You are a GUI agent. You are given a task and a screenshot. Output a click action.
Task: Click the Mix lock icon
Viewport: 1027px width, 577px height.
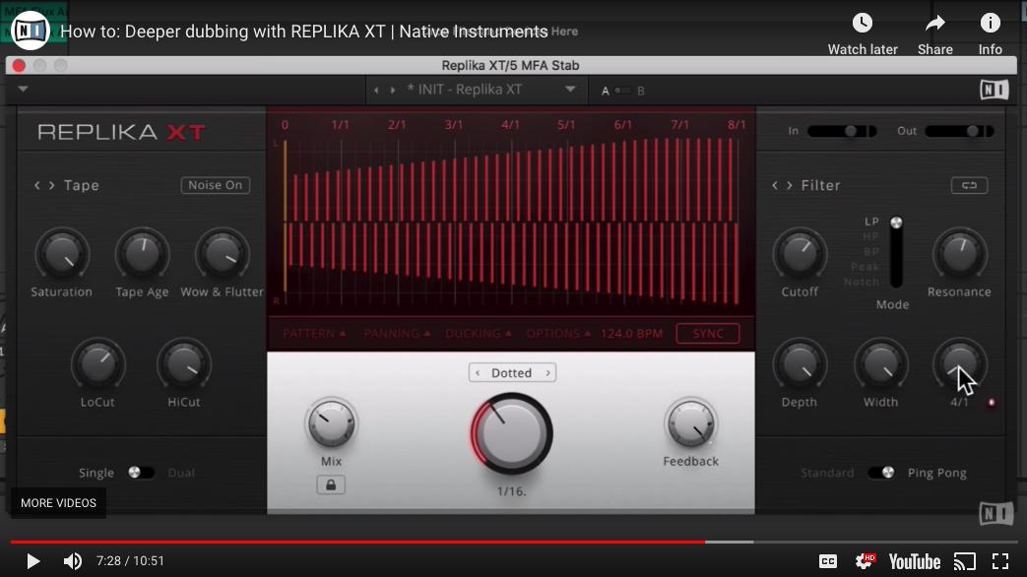point(331,485)
